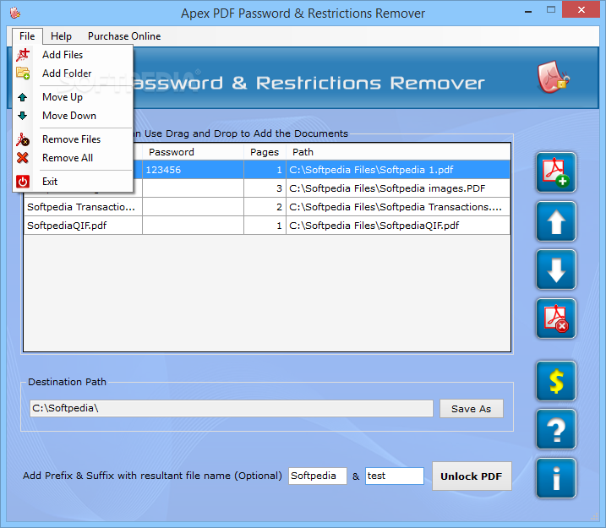Click the Save As button
This screenshot has width=606, height=528.
(471, 409)
